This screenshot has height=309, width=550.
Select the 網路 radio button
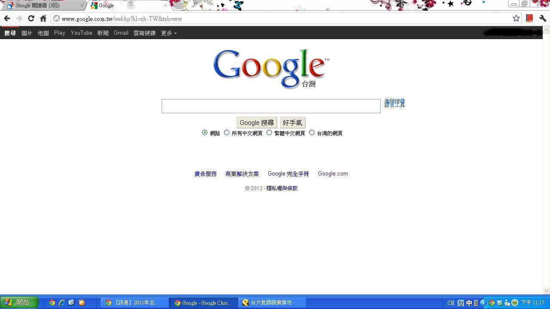[x=205, y=133]
